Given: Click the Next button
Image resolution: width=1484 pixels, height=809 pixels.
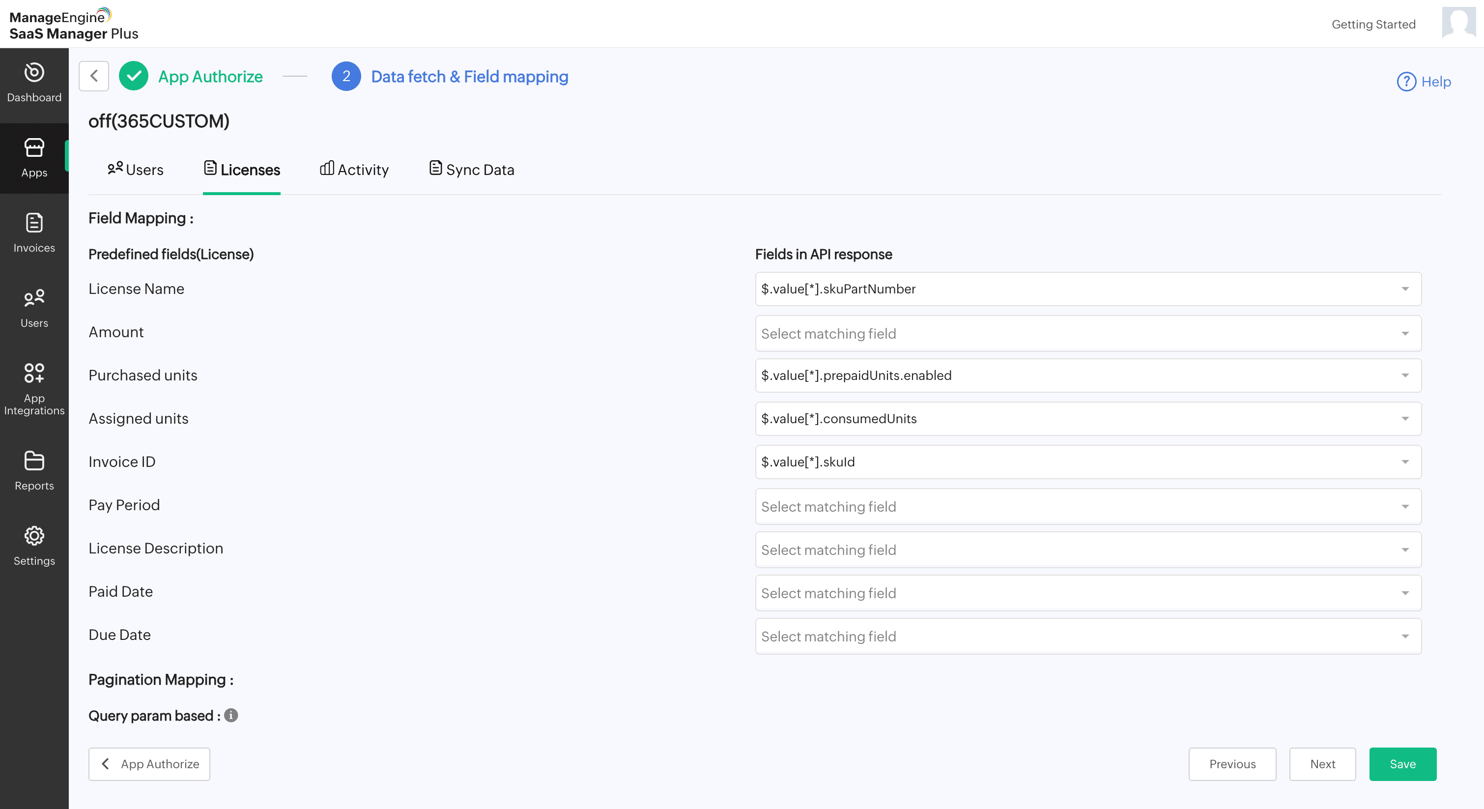Looking at the screenshot, I should (x=1322, y=764).
